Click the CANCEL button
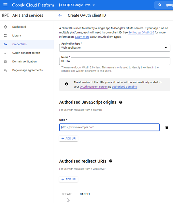 click(85, 194)
